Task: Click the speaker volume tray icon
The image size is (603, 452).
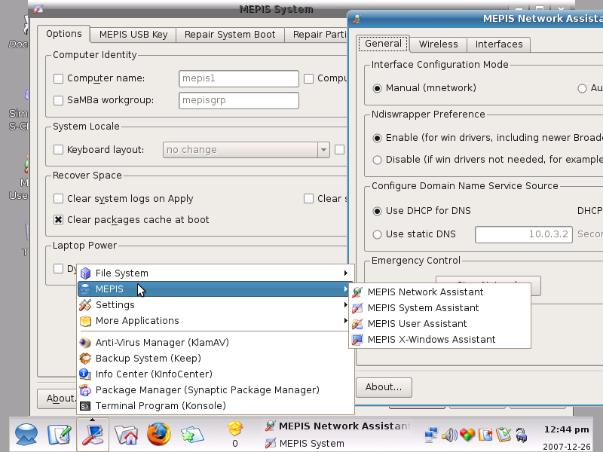Action: (449, 435)
